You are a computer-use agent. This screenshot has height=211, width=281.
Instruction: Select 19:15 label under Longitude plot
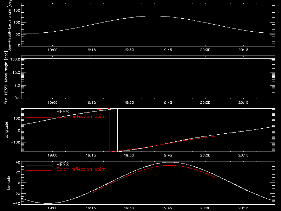(91, 155)
